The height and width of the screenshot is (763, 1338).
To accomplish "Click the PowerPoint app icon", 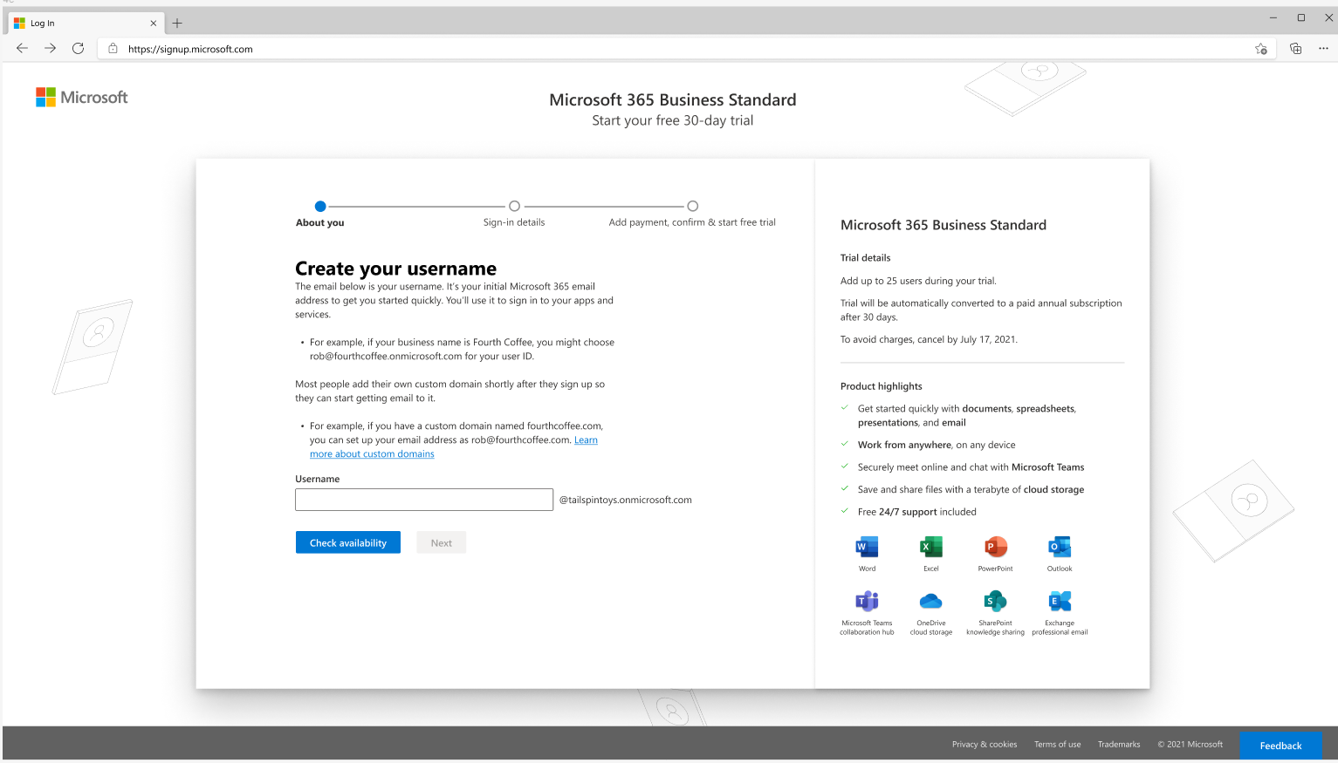I will click(996, 547).
